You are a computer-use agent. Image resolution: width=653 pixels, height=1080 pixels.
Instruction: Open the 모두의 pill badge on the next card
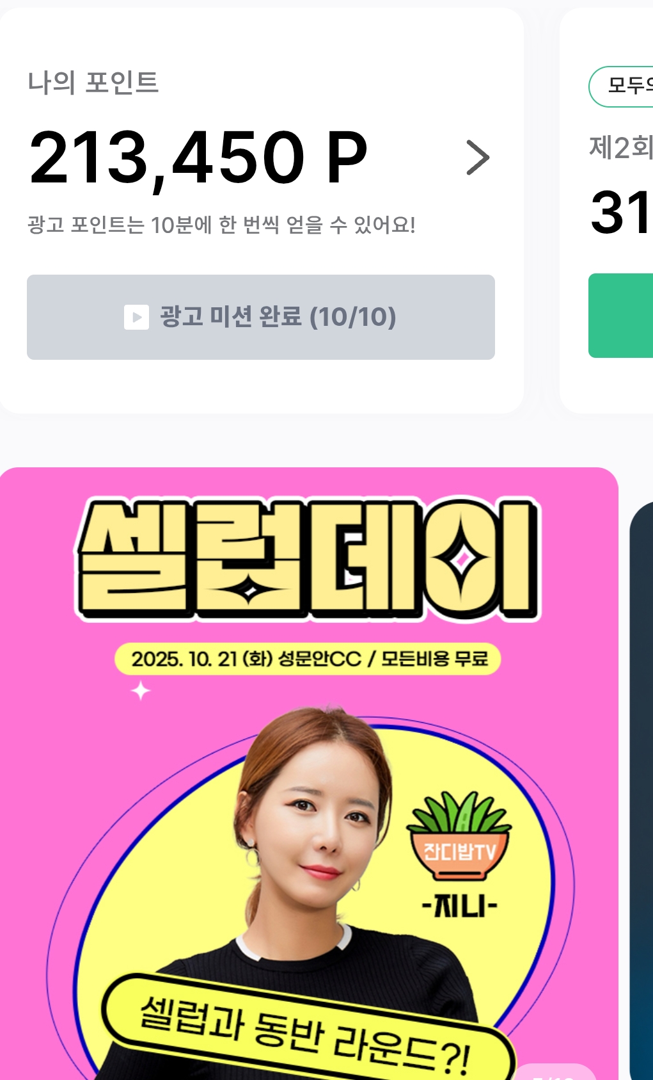tap(621, 86)
